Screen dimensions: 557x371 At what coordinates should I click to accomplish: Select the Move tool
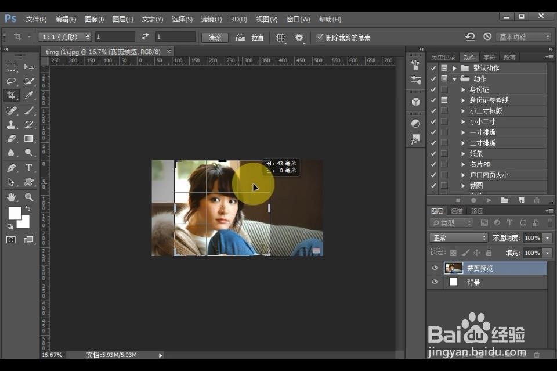click(x=29, y=67)
